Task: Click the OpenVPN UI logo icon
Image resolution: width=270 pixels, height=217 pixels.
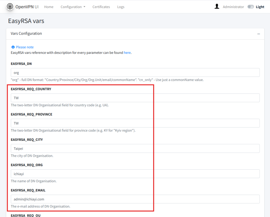Action: click(10, 7)
